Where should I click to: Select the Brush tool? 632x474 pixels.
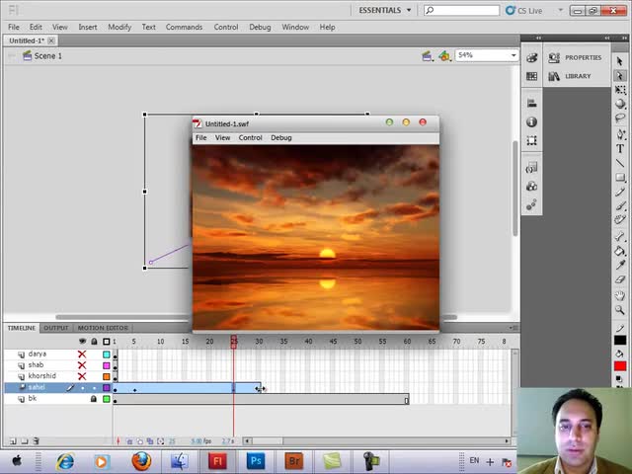[620, 206]
